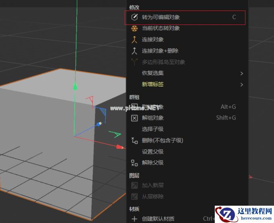Click the red X-axis arrow handle
The height and width of the screenshot is (223, 274).
(x=120, y=147)
